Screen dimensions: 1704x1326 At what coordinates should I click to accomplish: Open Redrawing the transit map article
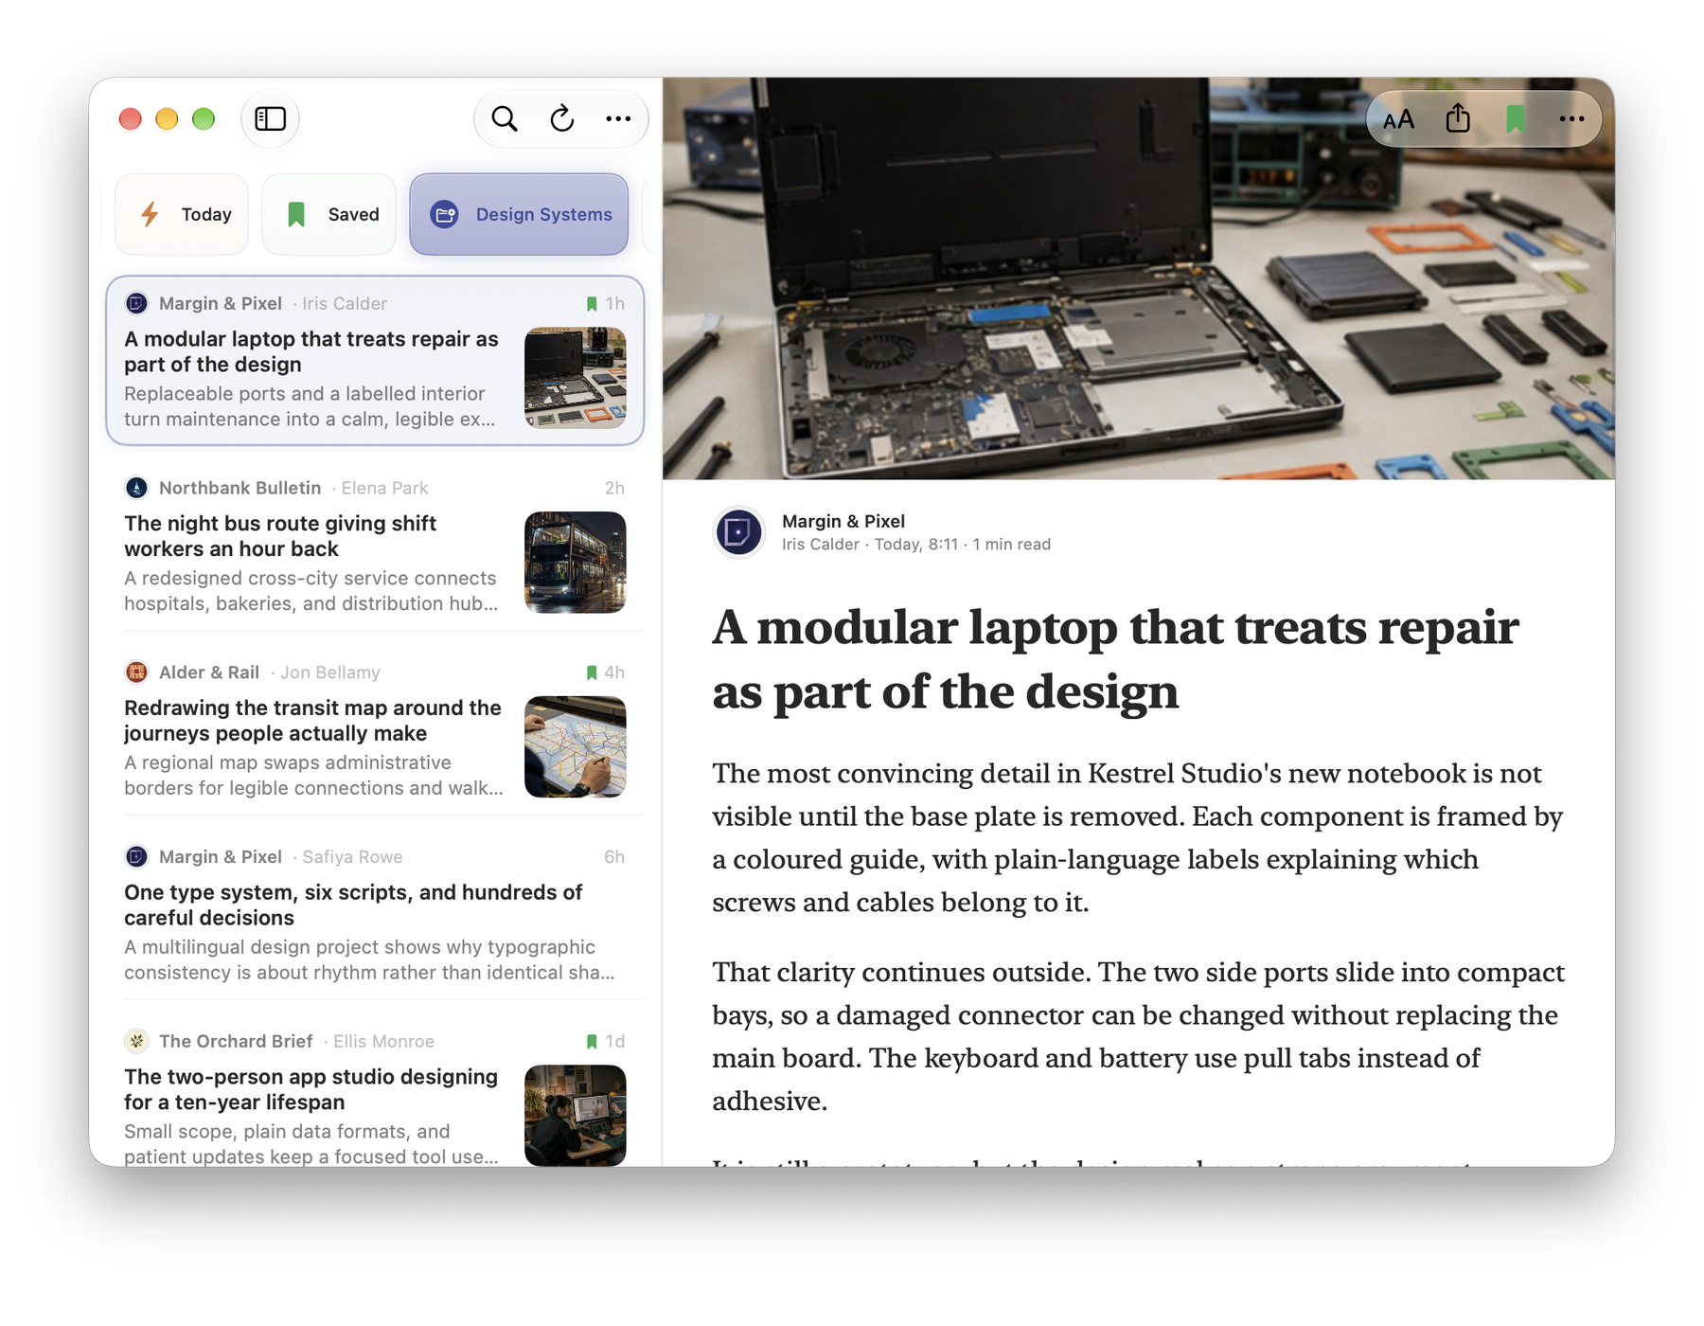(375, 730)
